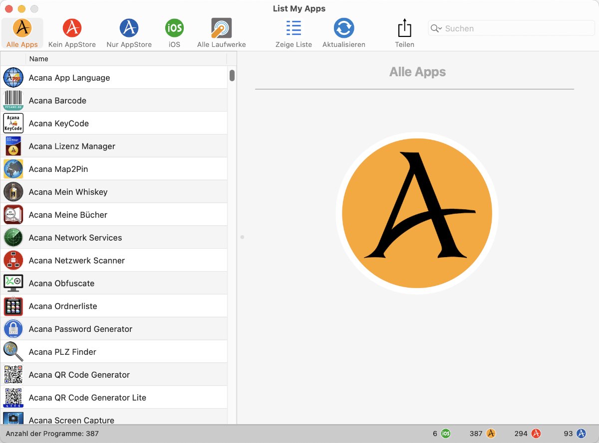Show iOS apps via toolbar

[x=174, y=33]
